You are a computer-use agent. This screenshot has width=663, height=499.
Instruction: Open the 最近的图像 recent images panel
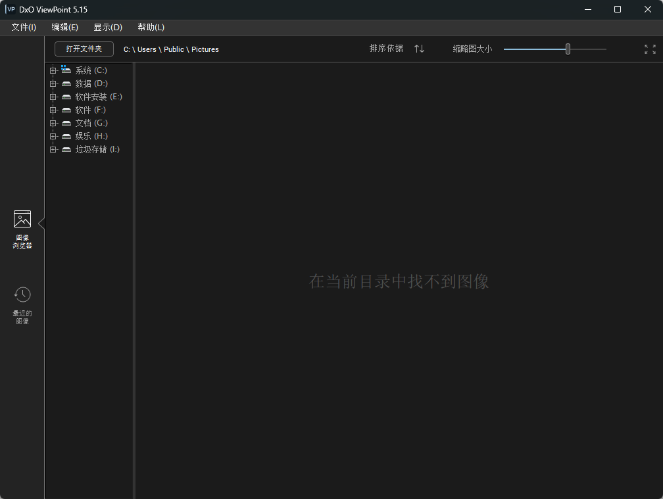click(22, 306)
